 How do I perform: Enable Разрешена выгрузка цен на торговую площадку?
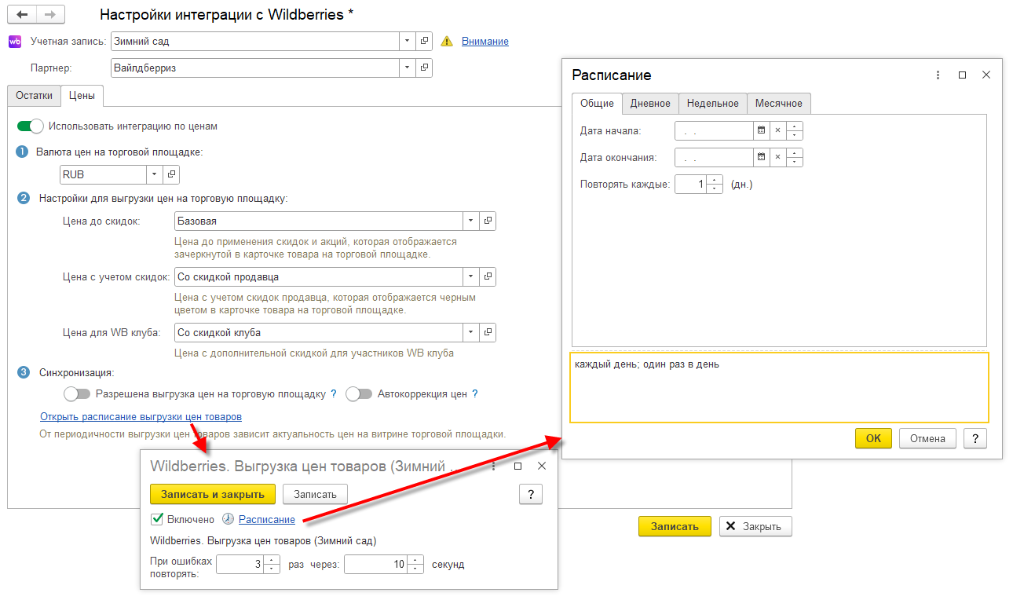point(77,394)
